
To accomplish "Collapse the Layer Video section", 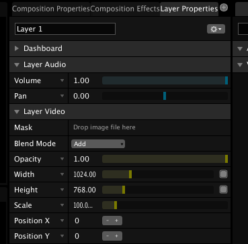I will point(17,111).
